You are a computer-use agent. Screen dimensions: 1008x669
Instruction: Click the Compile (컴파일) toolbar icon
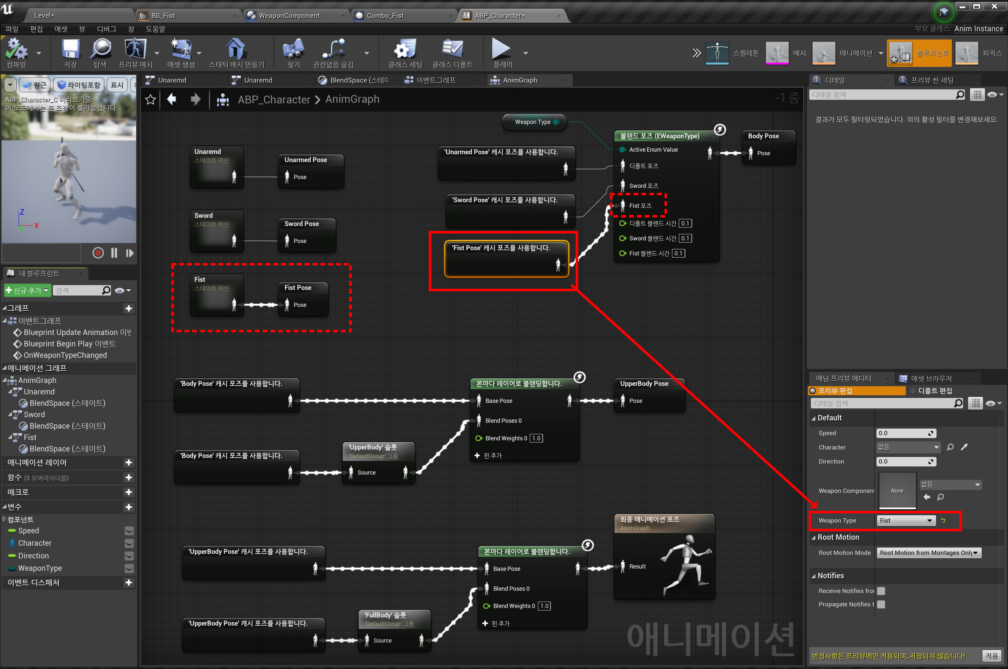click(16, 53)
